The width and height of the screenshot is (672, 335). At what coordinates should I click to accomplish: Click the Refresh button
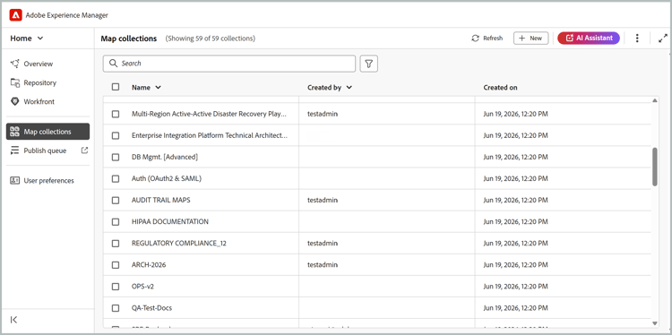(x=487, y=39)
